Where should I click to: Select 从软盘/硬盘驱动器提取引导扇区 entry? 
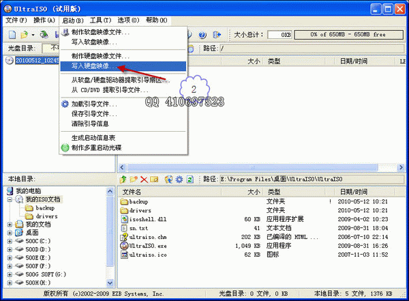coord(123,80)
